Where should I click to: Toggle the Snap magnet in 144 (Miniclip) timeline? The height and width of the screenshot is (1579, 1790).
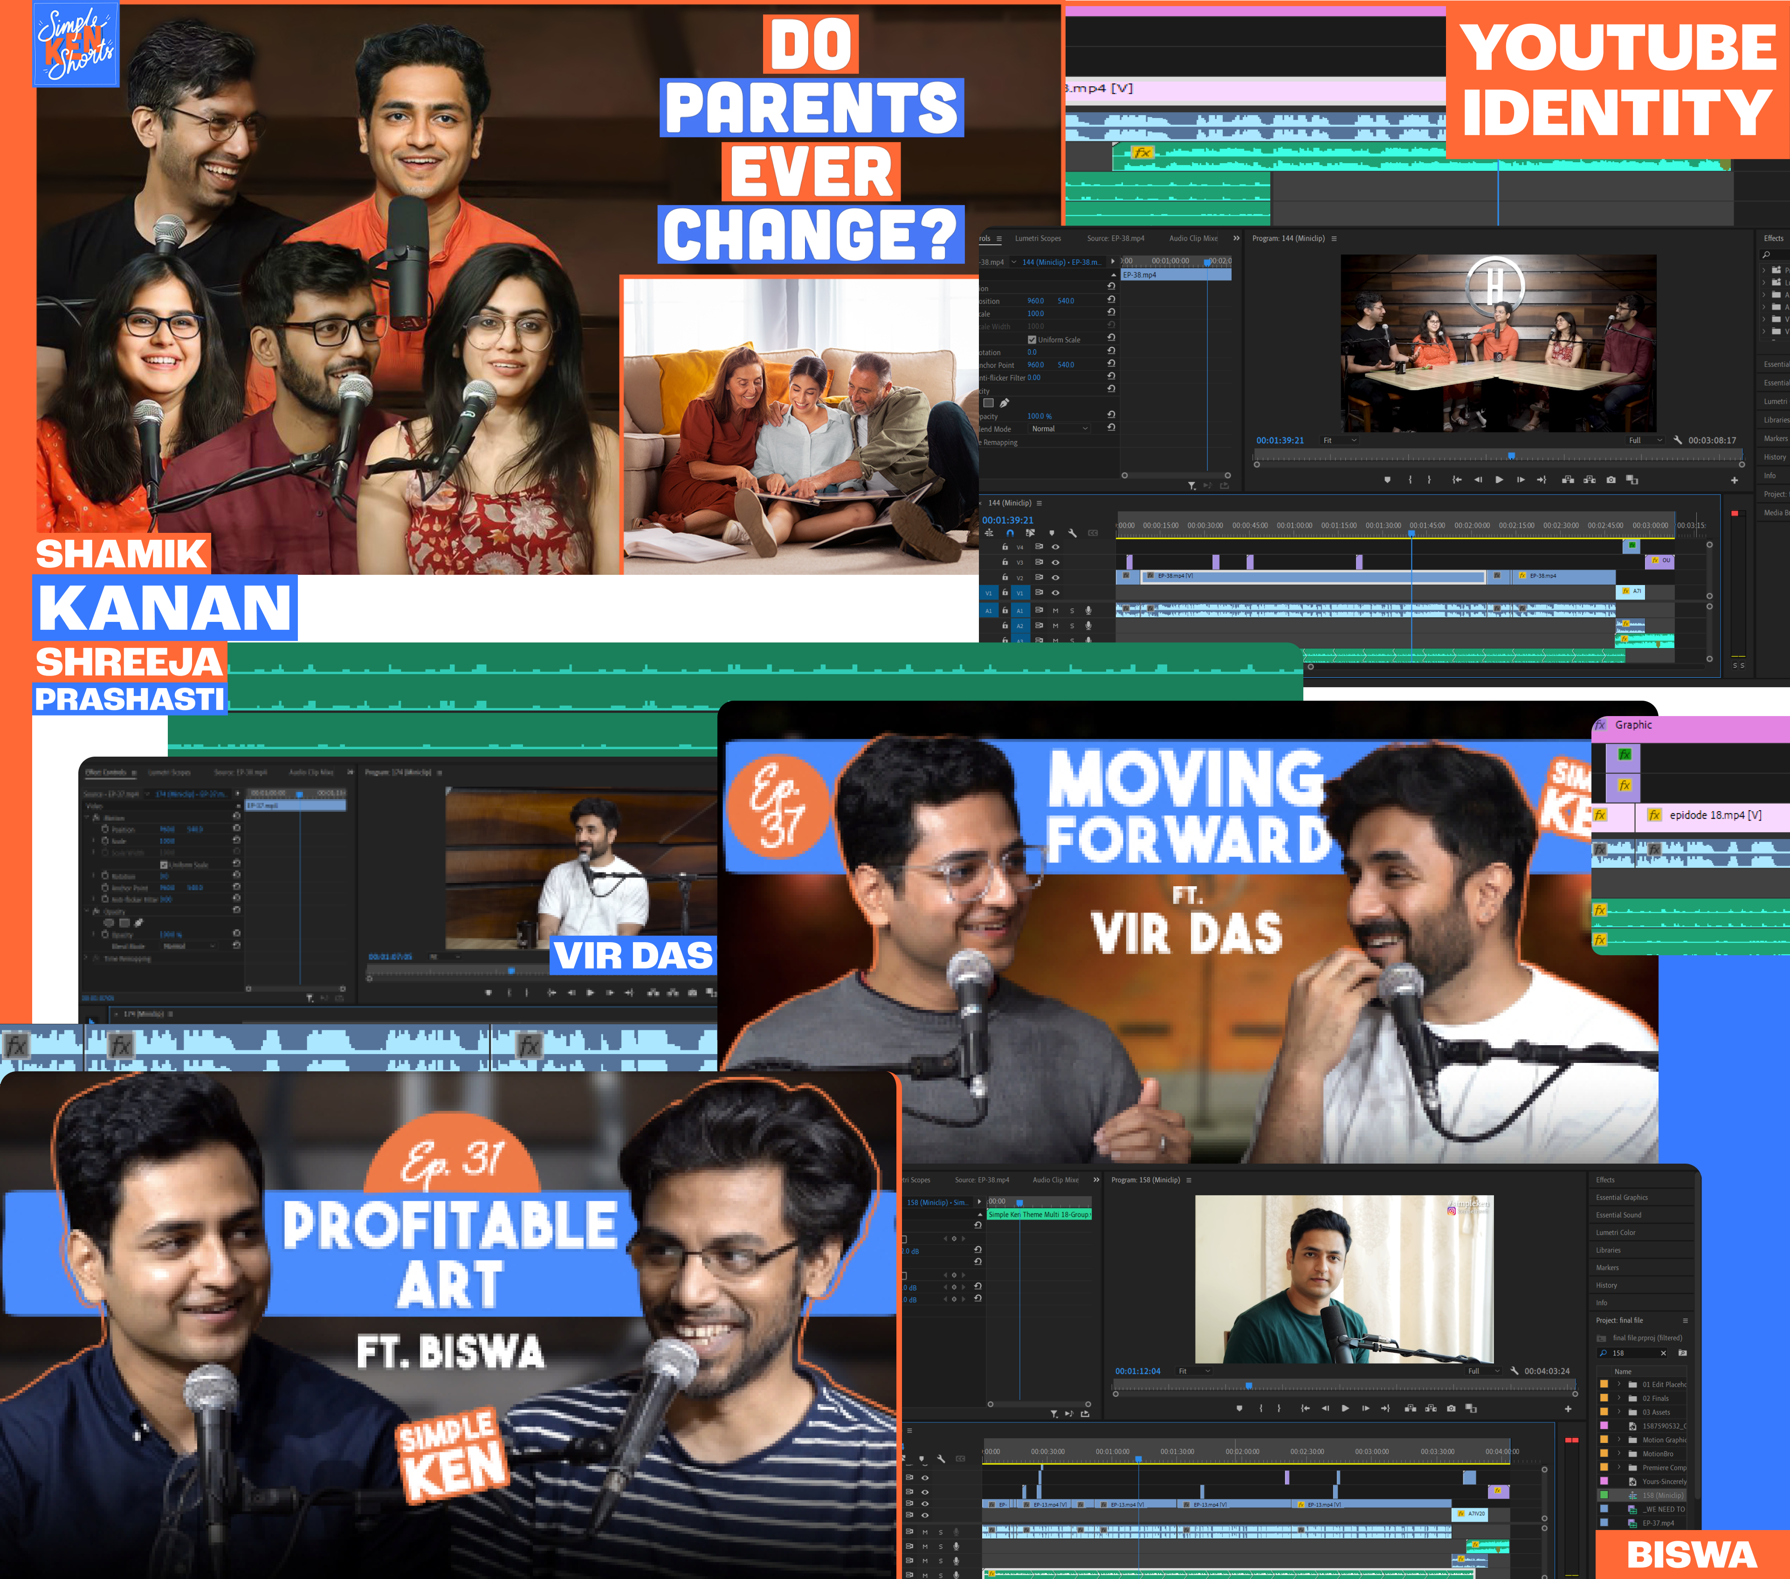point(1010,532)
